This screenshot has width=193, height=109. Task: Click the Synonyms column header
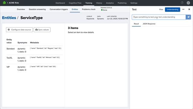pyautogui.click(x=22, y=42)
